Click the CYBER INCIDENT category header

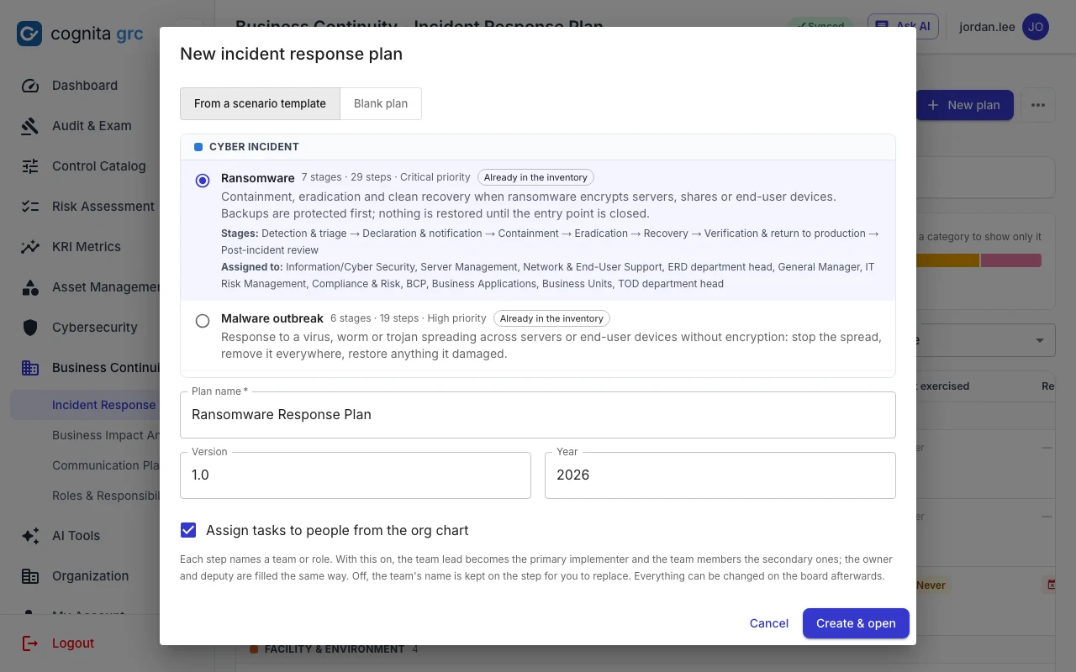pos(538,147)
